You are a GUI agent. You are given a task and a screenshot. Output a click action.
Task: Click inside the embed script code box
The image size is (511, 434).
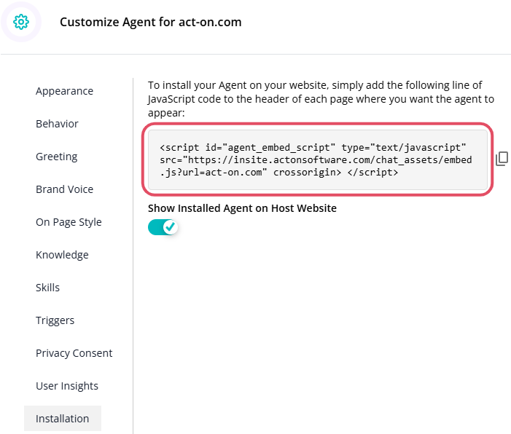point(318,159)
